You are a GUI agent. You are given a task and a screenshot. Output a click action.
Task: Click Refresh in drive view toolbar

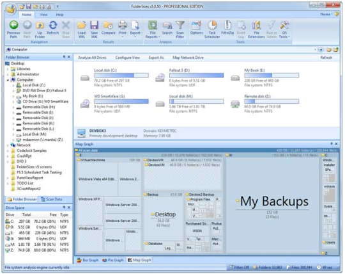(326, 58)
